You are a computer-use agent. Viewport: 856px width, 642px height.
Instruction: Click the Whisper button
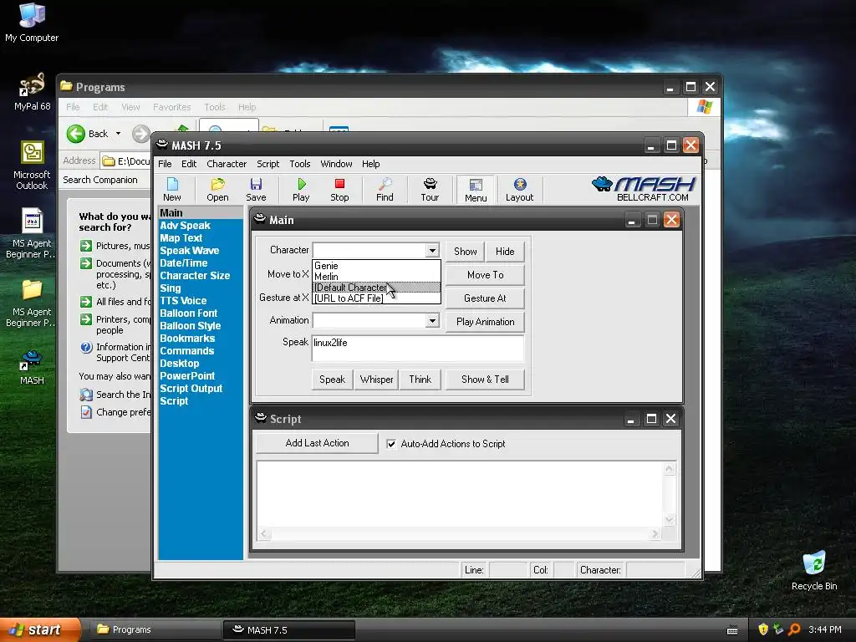pos(377,380)
